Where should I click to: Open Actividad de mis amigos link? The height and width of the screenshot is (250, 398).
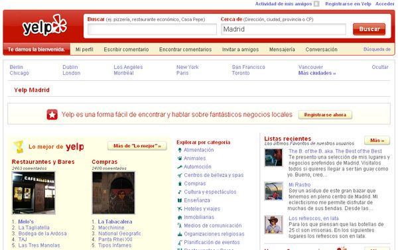tap(283, 4)
